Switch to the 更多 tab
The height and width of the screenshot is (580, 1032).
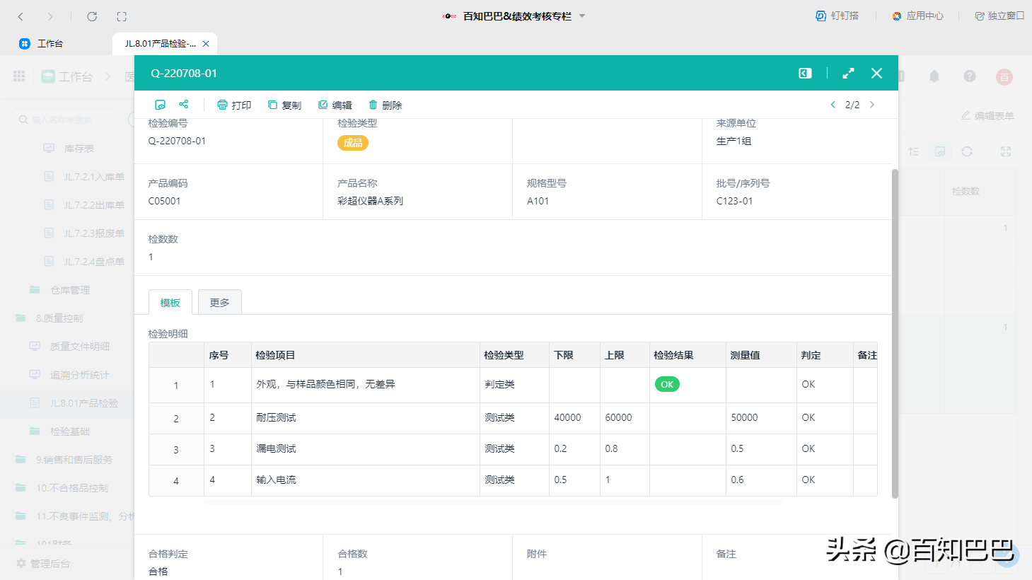pos(220,302)
